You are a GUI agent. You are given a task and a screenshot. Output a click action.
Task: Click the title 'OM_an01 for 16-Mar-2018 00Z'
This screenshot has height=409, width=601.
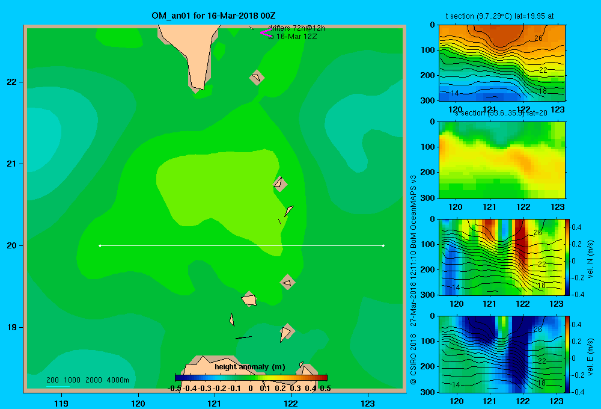(213, 16)
